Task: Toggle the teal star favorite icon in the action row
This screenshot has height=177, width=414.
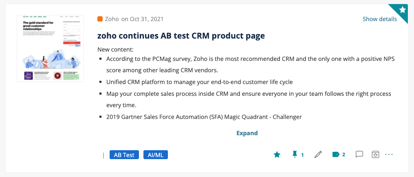Action: click(x=277, y=155)
